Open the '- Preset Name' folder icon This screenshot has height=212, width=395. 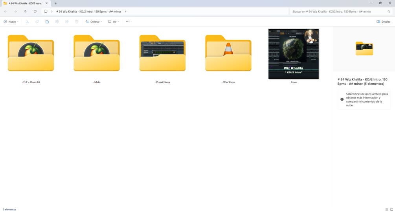tap(162, 53)
